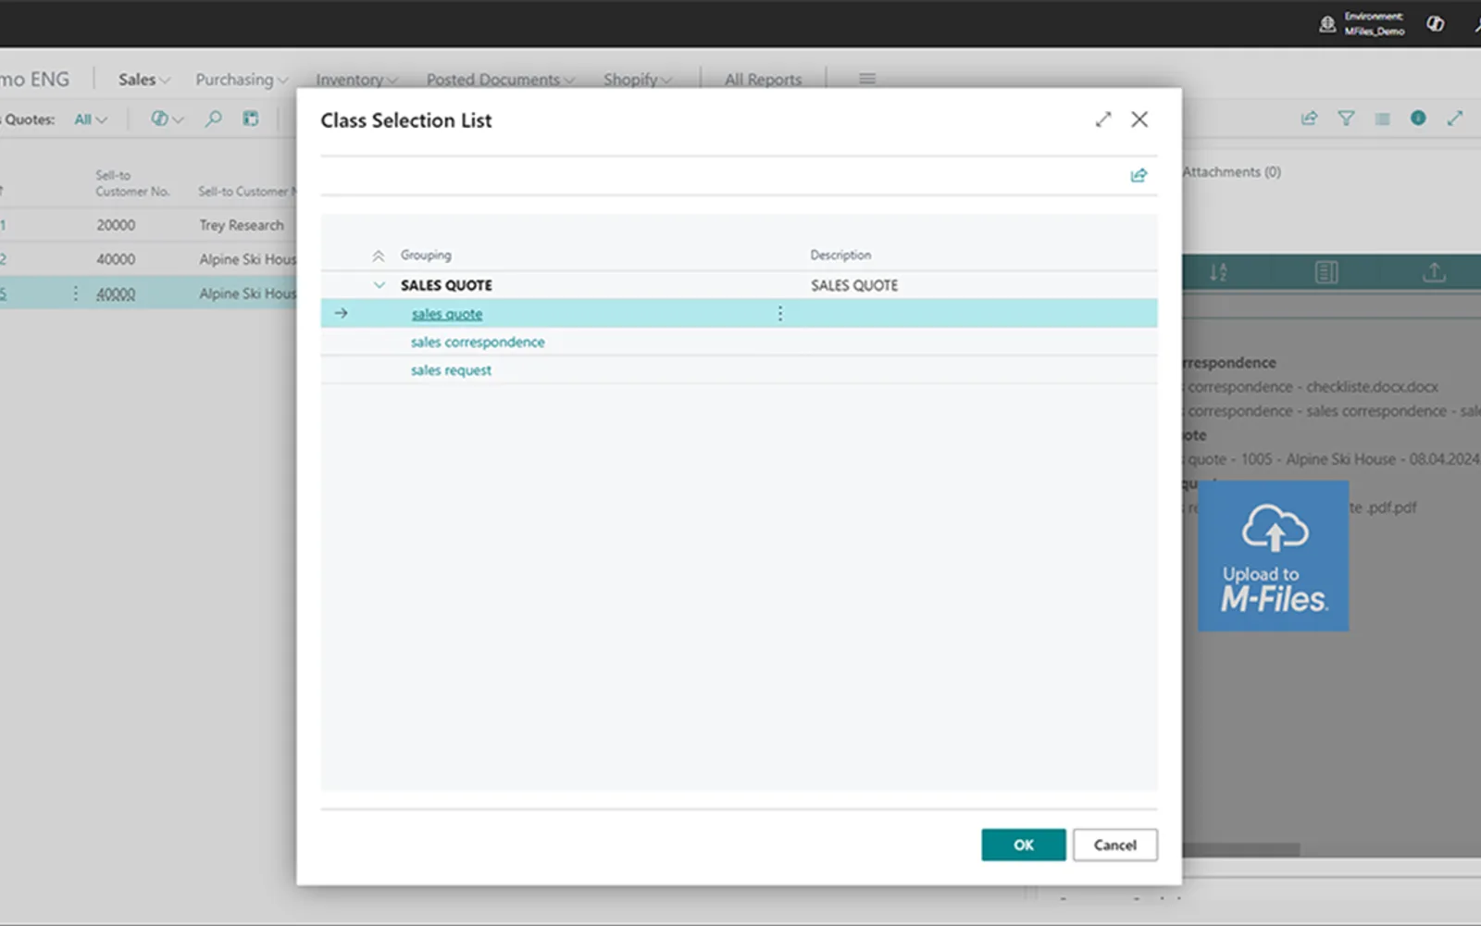Image resolution: width=1481 pixels, height=926 pixels.
Task: Select the sales request class
Action: pyautogui.click(x=451, y=369)
